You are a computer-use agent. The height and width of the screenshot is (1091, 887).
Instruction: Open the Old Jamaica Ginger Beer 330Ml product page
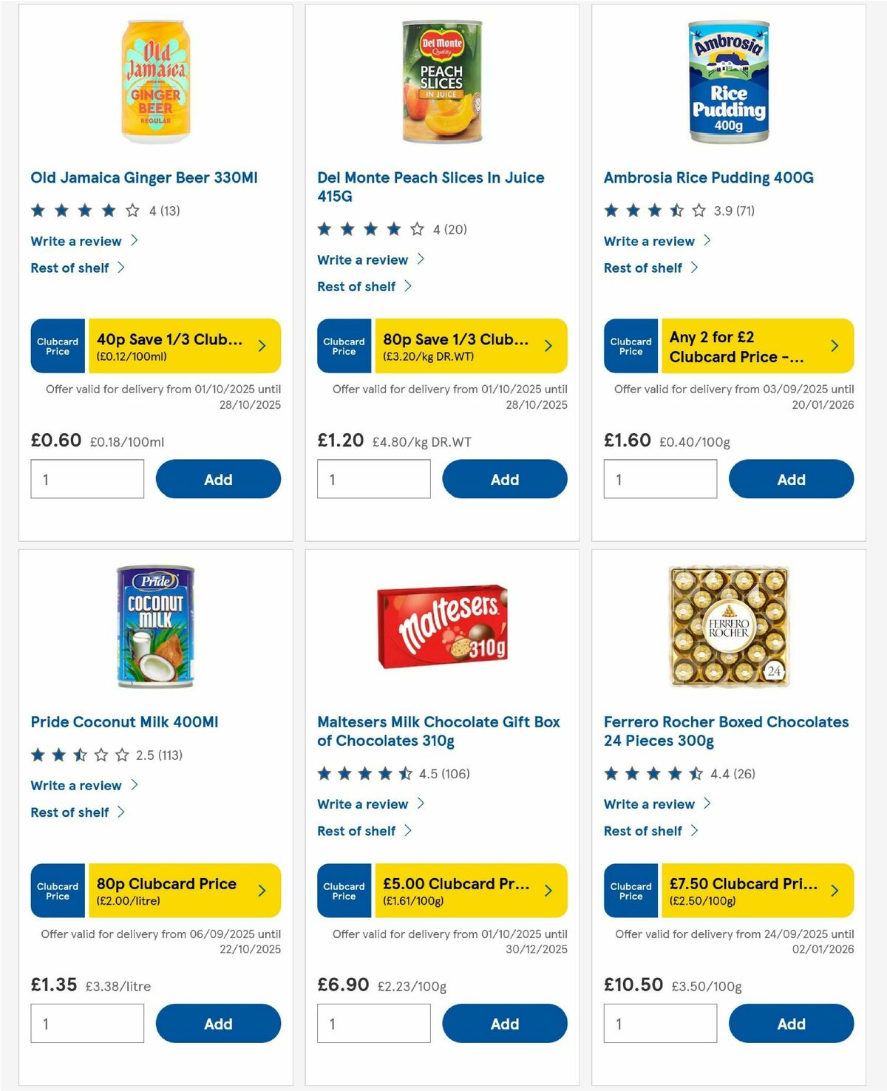(145, 177)
